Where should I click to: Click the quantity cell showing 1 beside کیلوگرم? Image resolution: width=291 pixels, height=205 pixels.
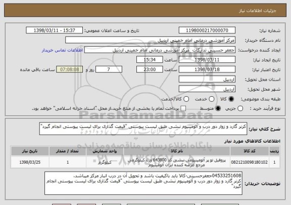tap(68, 162)
